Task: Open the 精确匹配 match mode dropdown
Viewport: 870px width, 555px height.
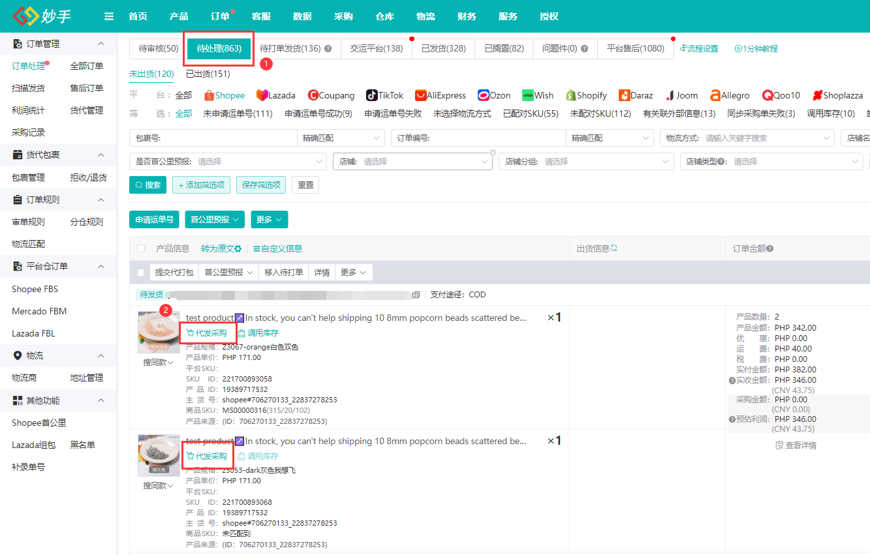Action: [341, 138]
